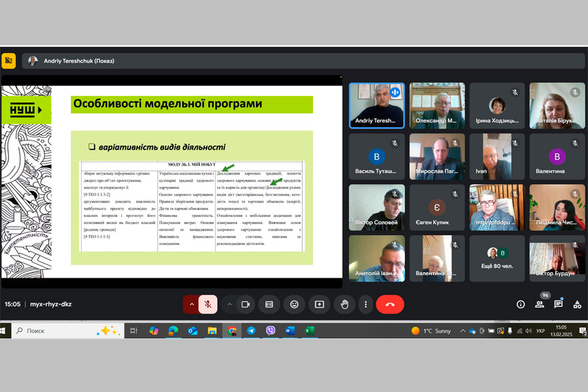Select Євген Кулик participant tile

pos(437,208)
